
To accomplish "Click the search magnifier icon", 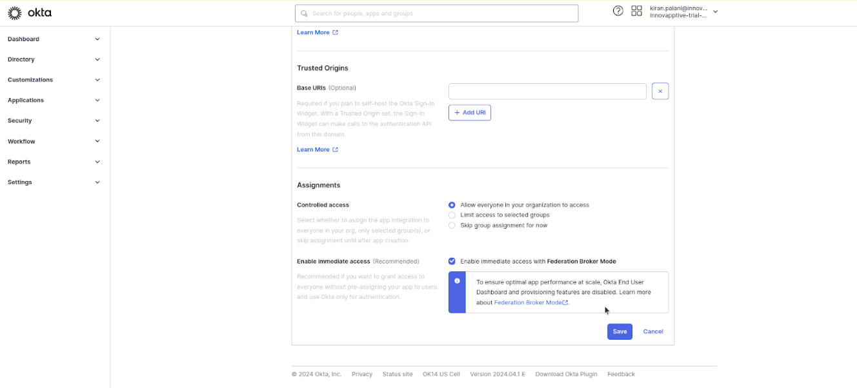I will (x=304, y=14).
